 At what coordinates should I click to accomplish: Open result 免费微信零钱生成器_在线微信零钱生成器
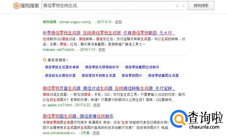pos(109,33)
